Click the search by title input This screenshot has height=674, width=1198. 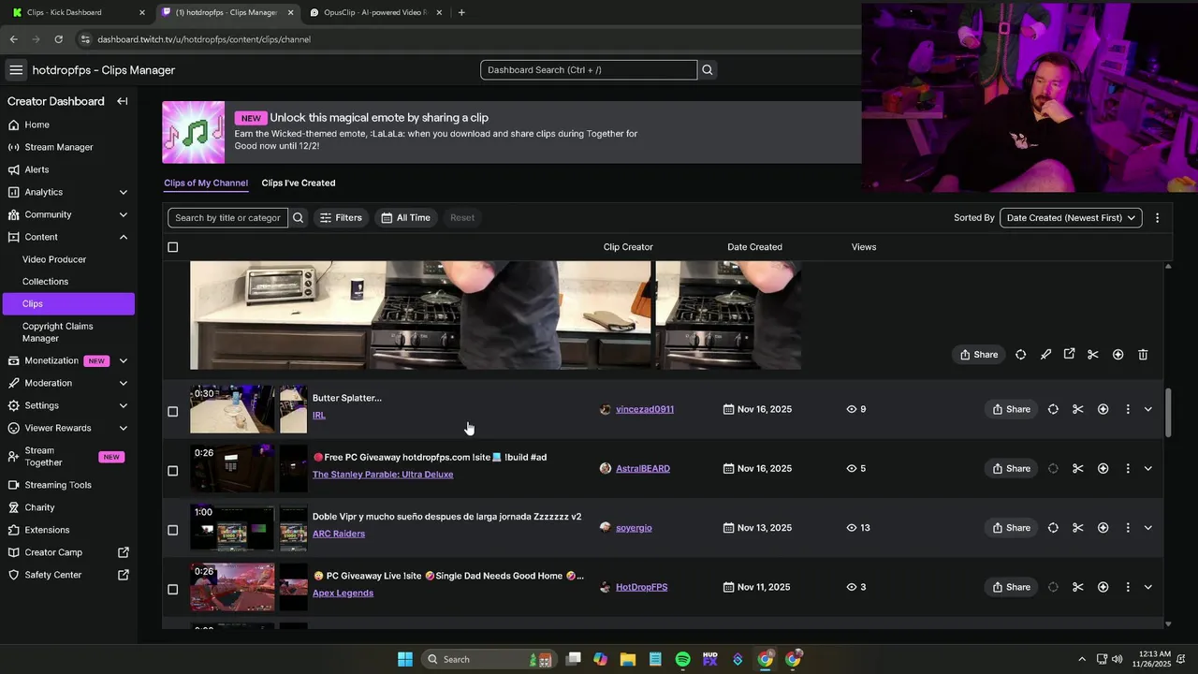point(227,218)
